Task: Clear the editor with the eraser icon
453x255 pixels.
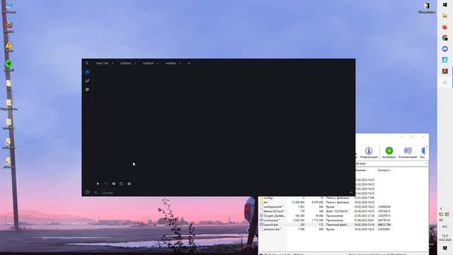Action: [x=105, y=183]
